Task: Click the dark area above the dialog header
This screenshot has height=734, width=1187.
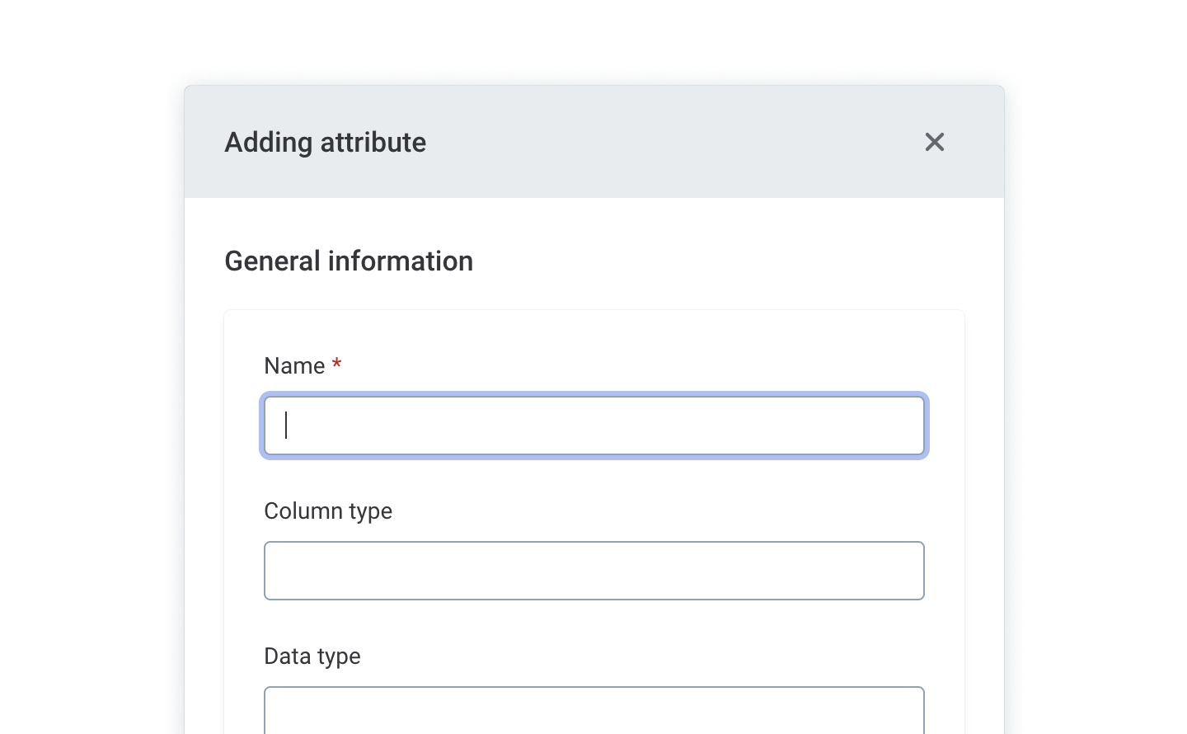Action: coord(593,33)
